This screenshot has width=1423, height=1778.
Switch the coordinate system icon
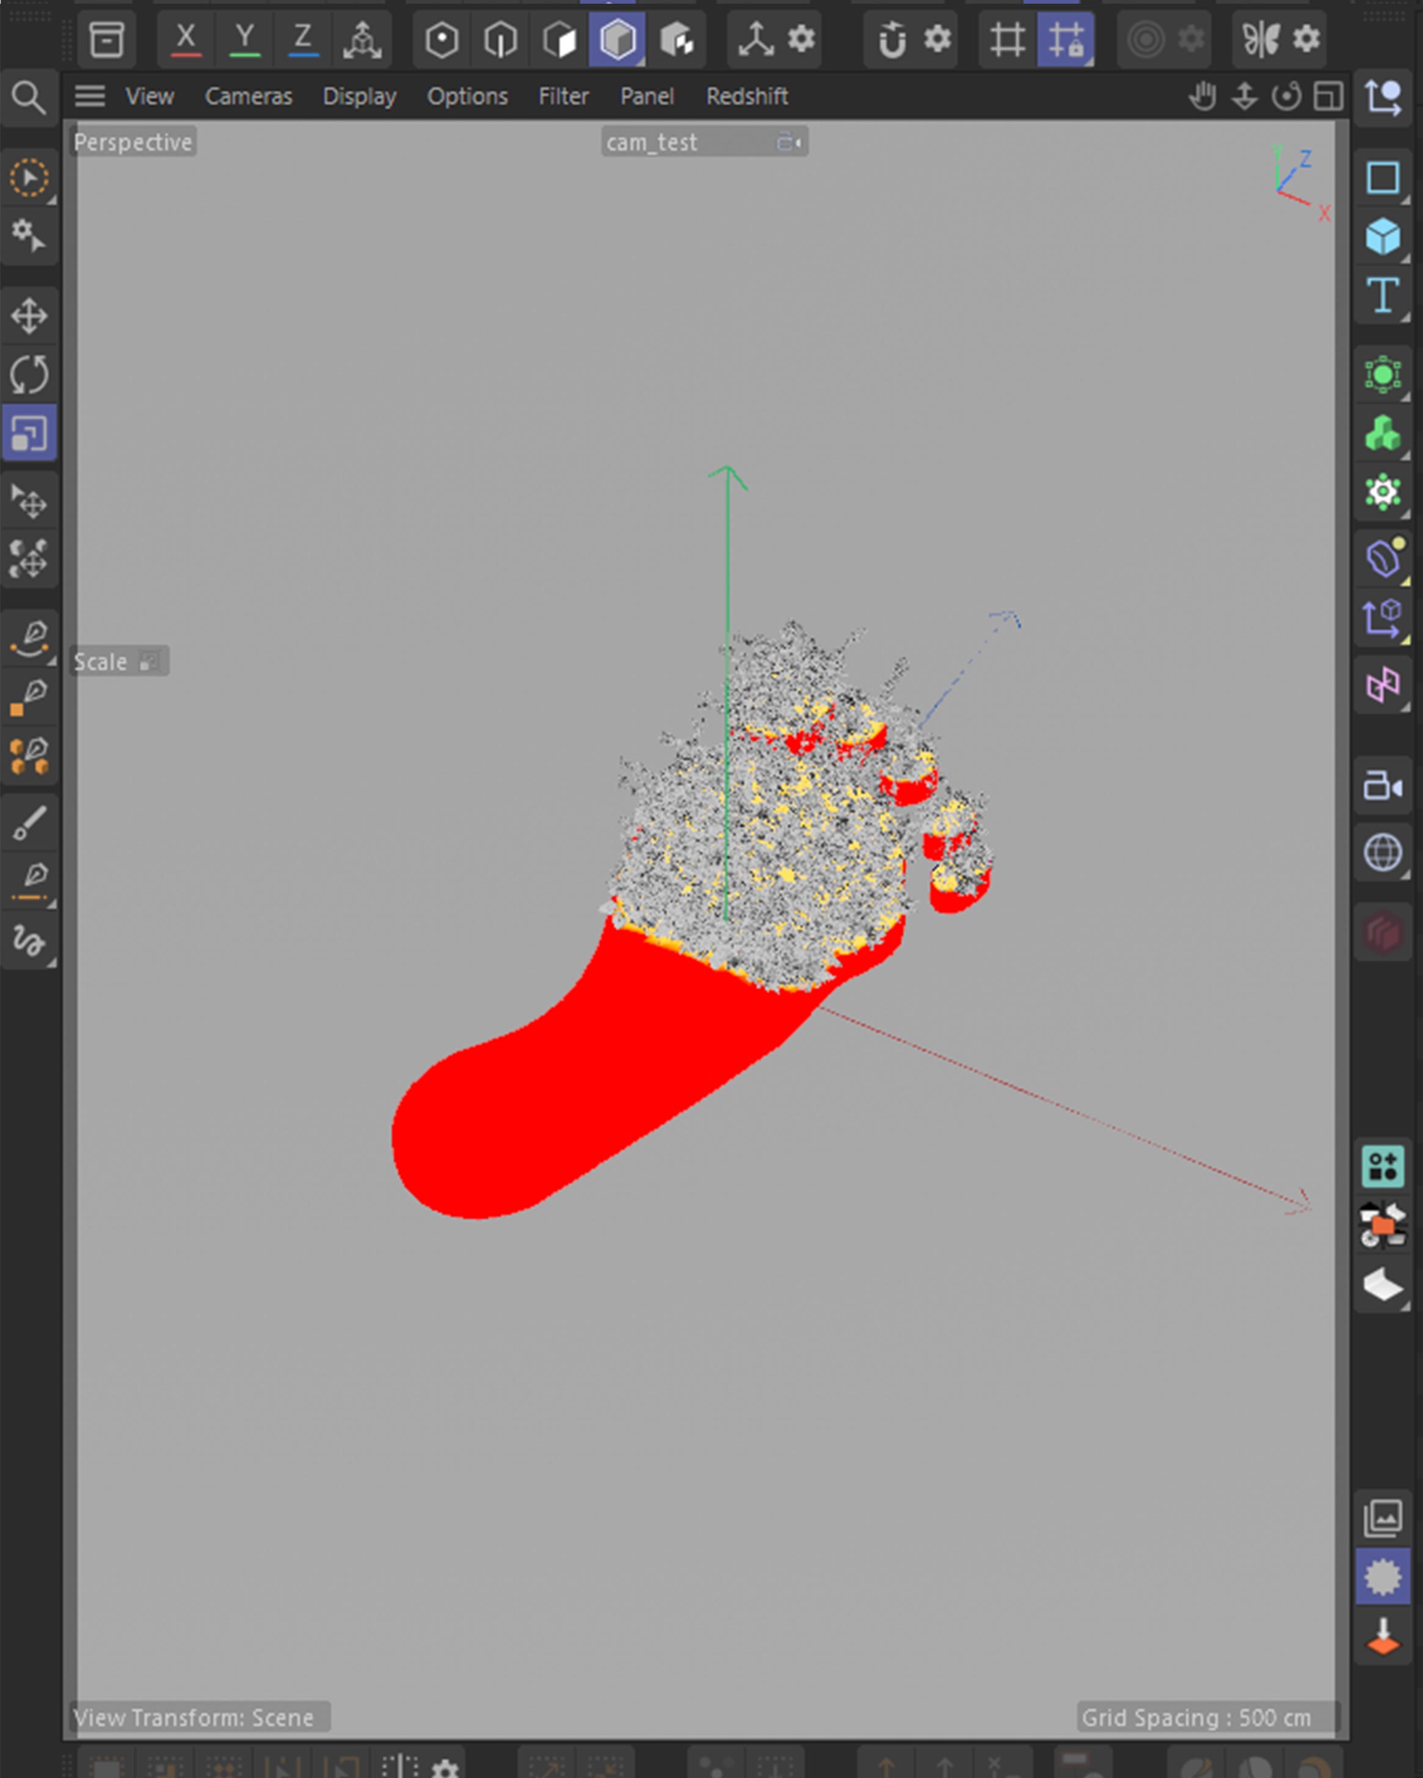362,38
